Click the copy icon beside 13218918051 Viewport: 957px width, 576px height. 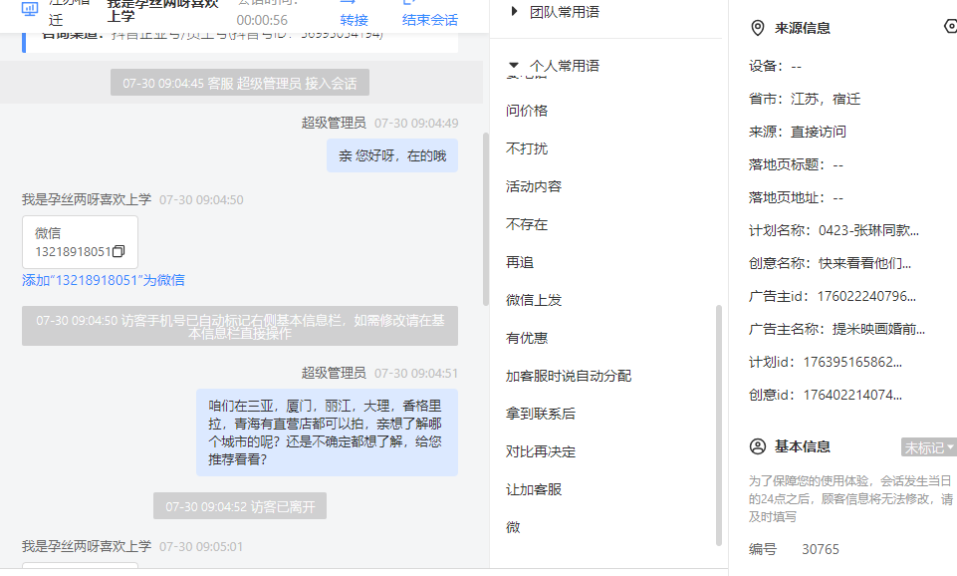120,251
